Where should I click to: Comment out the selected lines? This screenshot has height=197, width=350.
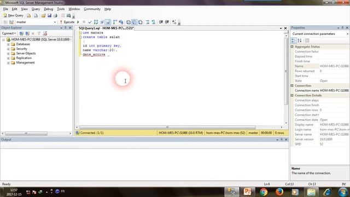(148, 22)
